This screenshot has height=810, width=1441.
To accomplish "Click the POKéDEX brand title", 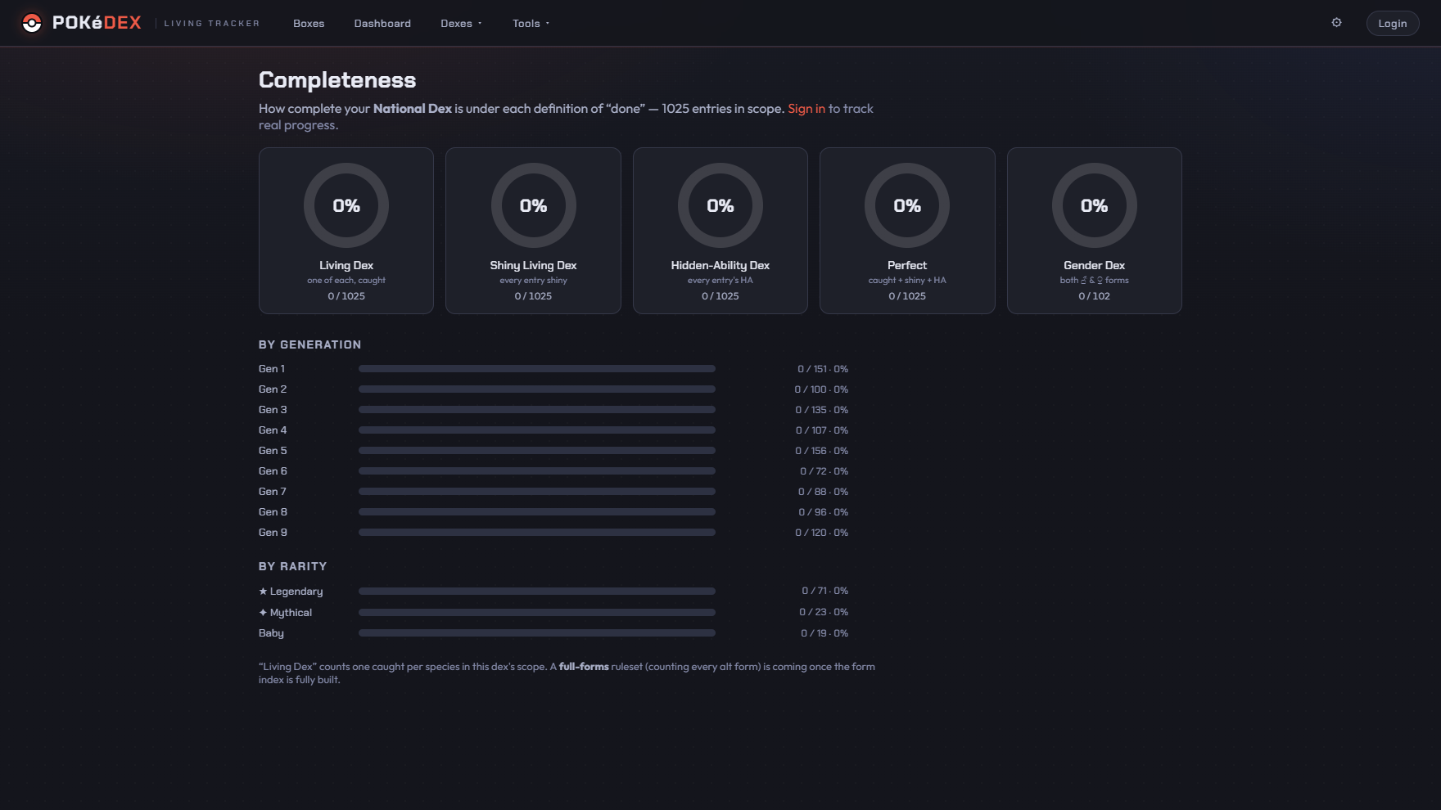I will coord(97,23).
